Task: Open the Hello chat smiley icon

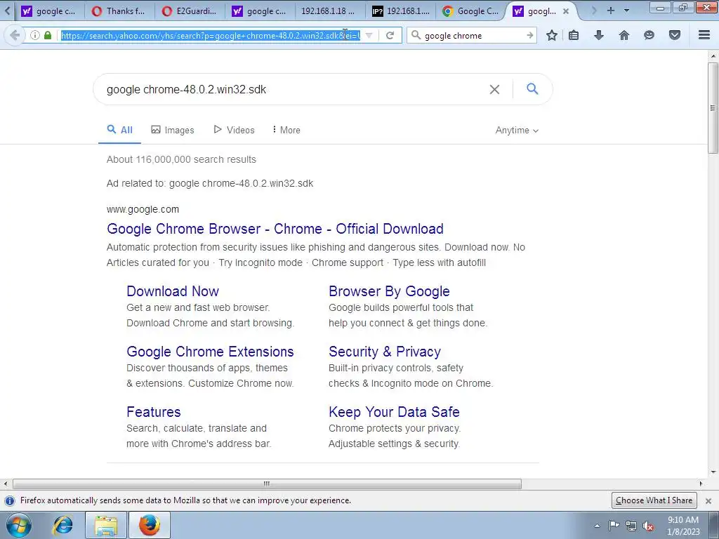Action: (649, 35)
